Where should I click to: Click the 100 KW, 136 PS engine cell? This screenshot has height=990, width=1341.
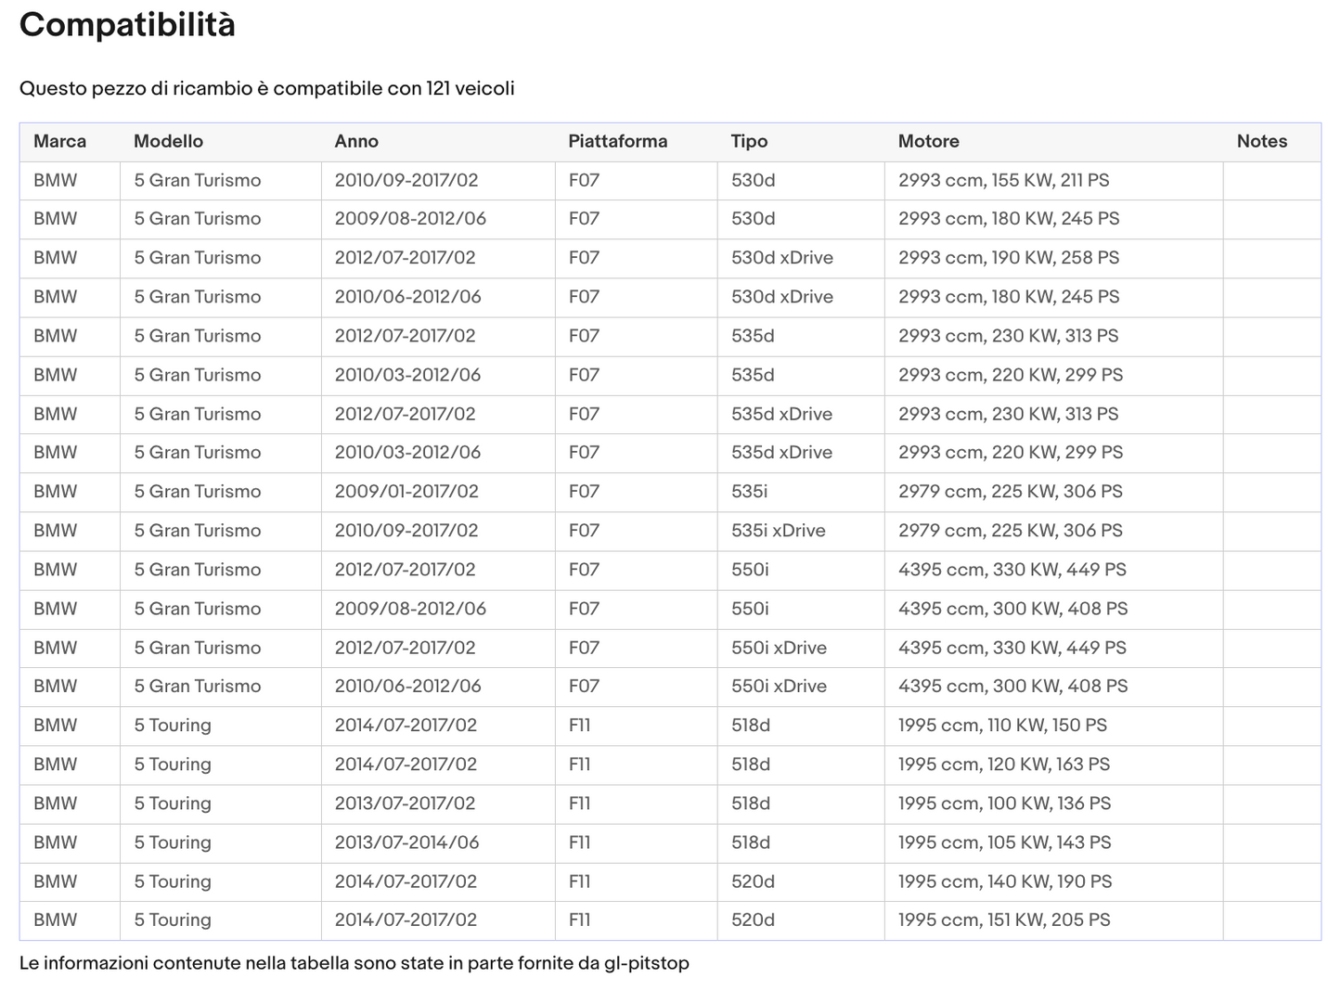tap(1004, 804)
